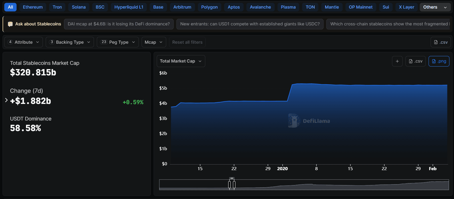This screenshot has width=454, height=199.
Task: Open the Total Market Cap chart selector
Action: pos(181,61)
